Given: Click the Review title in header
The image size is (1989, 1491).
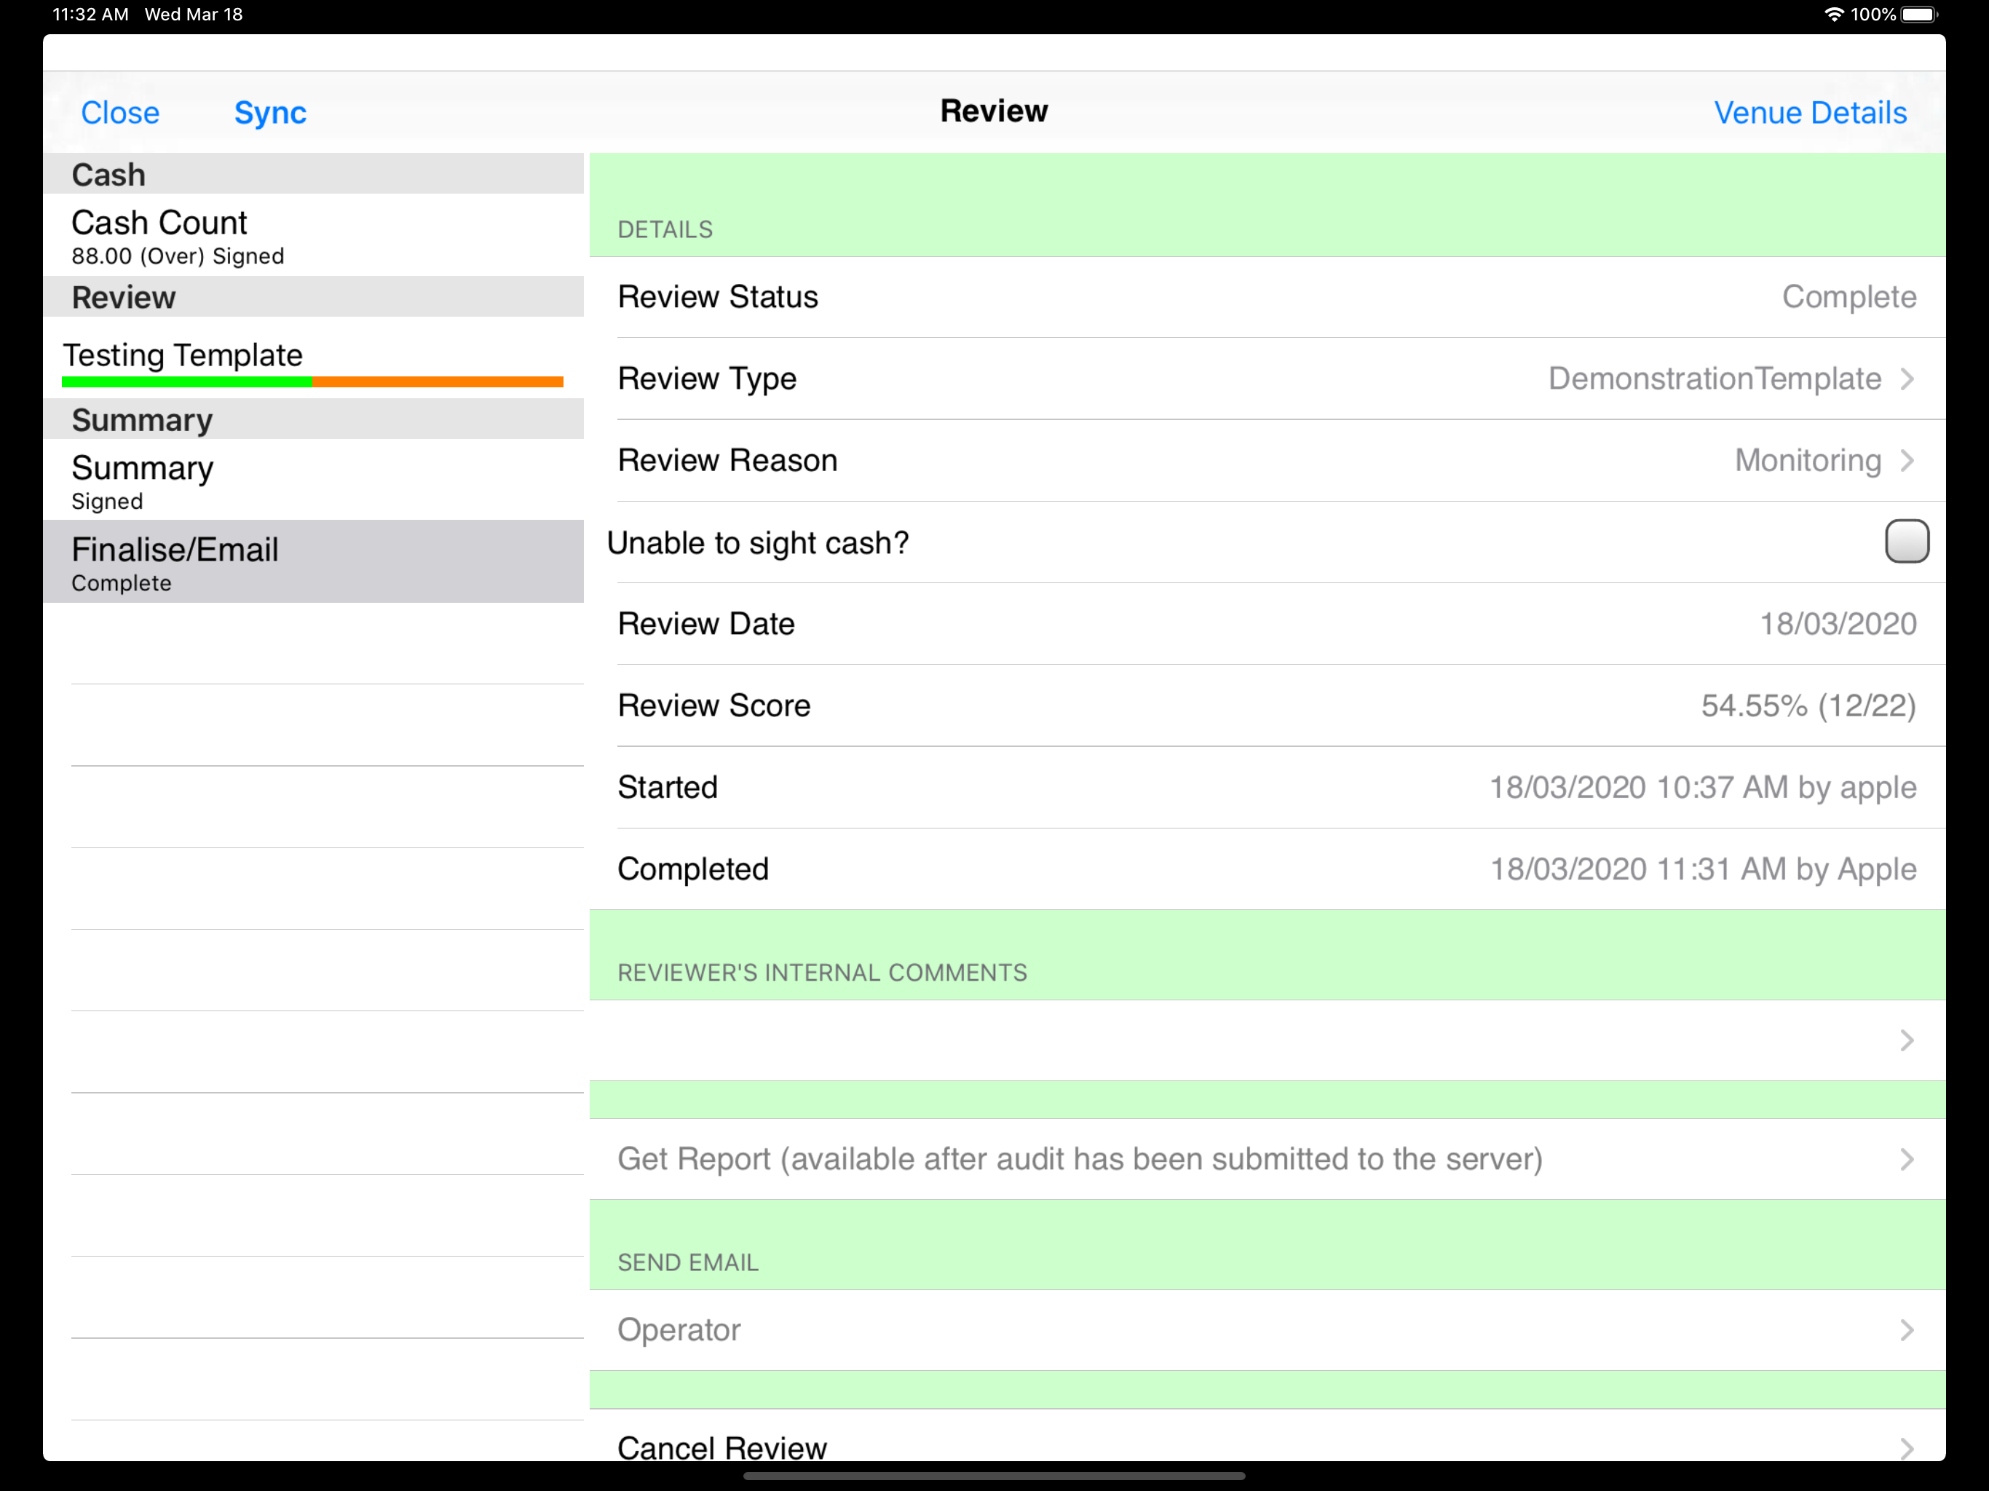Looking at the screenshot, I should 994,111.
